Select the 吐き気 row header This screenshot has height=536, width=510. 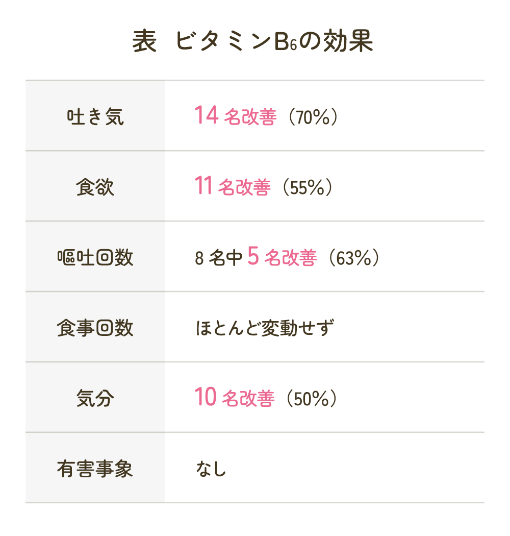tap(95, 117)
